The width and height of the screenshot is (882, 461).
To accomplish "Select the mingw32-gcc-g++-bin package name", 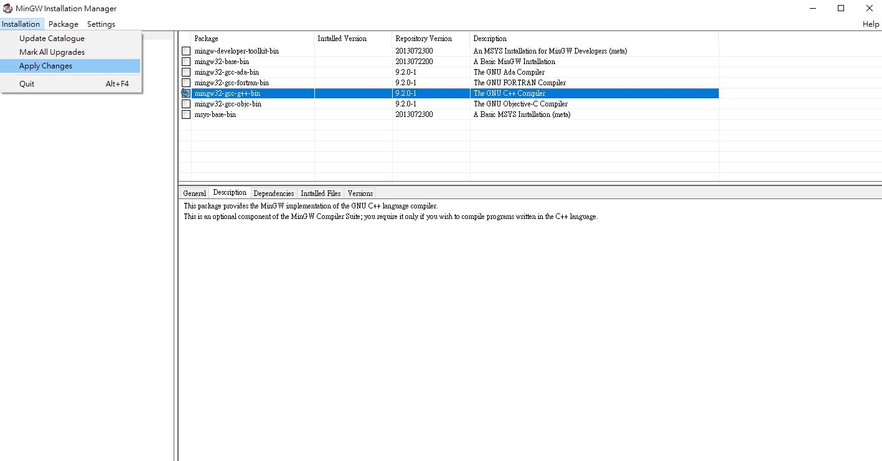I will click(x=227, y=93).
